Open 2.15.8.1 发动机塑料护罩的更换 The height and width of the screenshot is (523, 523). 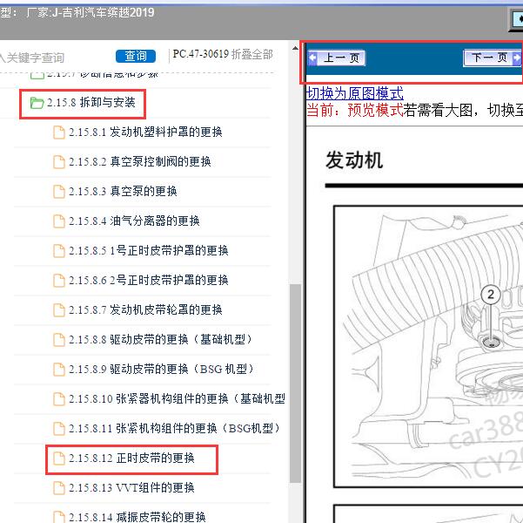coord(145,132)
